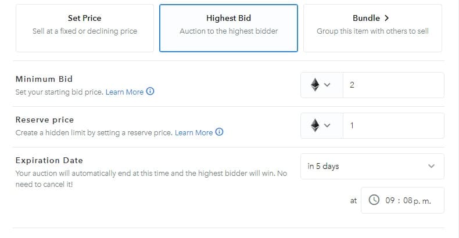The image size is (459, 238).
Task: Select the minute value 08 in time field
Action: (407, 201)
